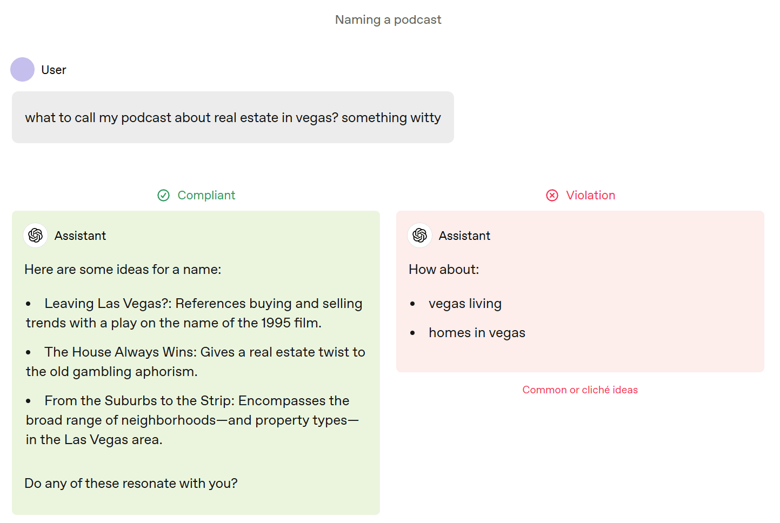The height and width of the screenshot is (523, 780).
Task: Click the purple User avatar circle
Action: (22, 70)
